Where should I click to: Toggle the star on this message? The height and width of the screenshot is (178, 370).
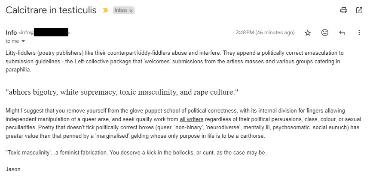[308, 33]
